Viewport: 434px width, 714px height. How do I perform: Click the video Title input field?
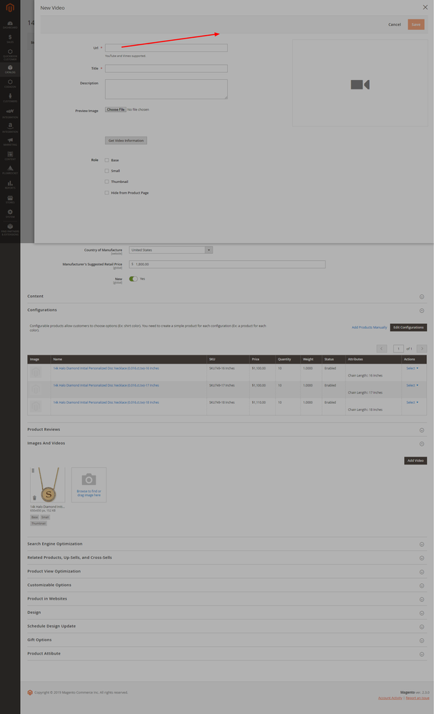pos(166,69)
